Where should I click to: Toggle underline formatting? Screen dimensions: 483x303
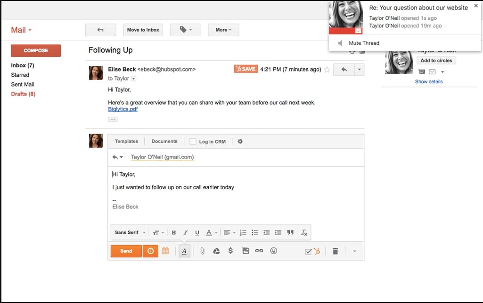click(x=197, y=232)
